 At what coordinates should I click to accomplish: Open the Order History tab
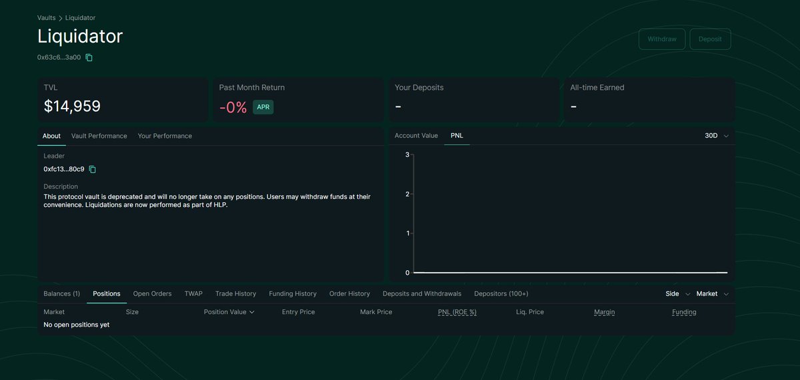[x=349, y=293]
